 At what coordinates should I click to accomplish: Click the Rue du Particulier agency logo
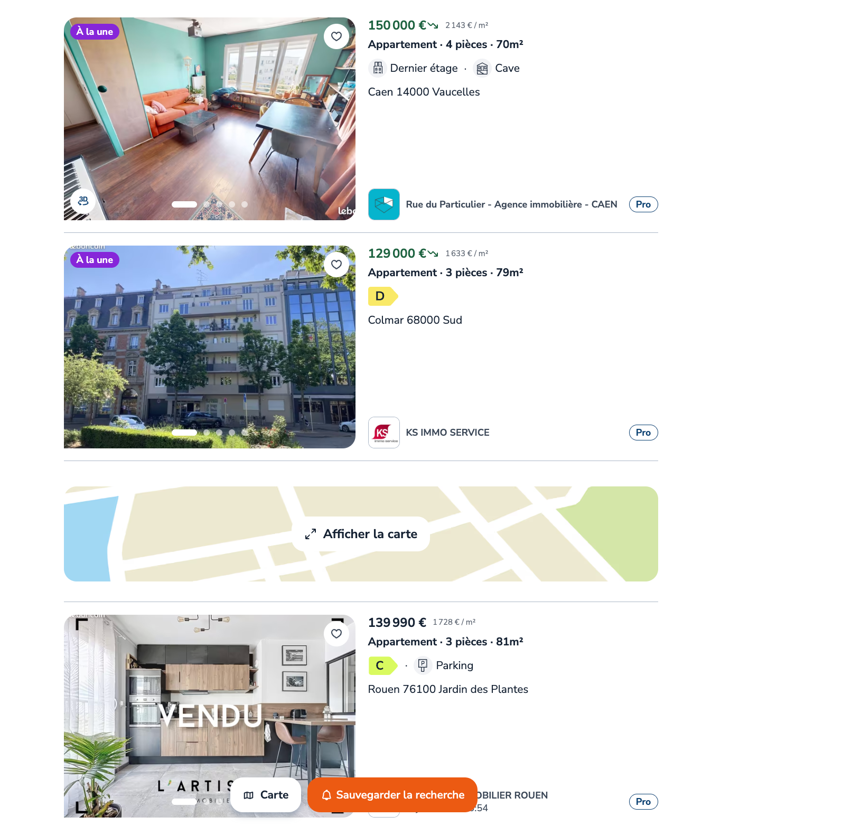384,204
